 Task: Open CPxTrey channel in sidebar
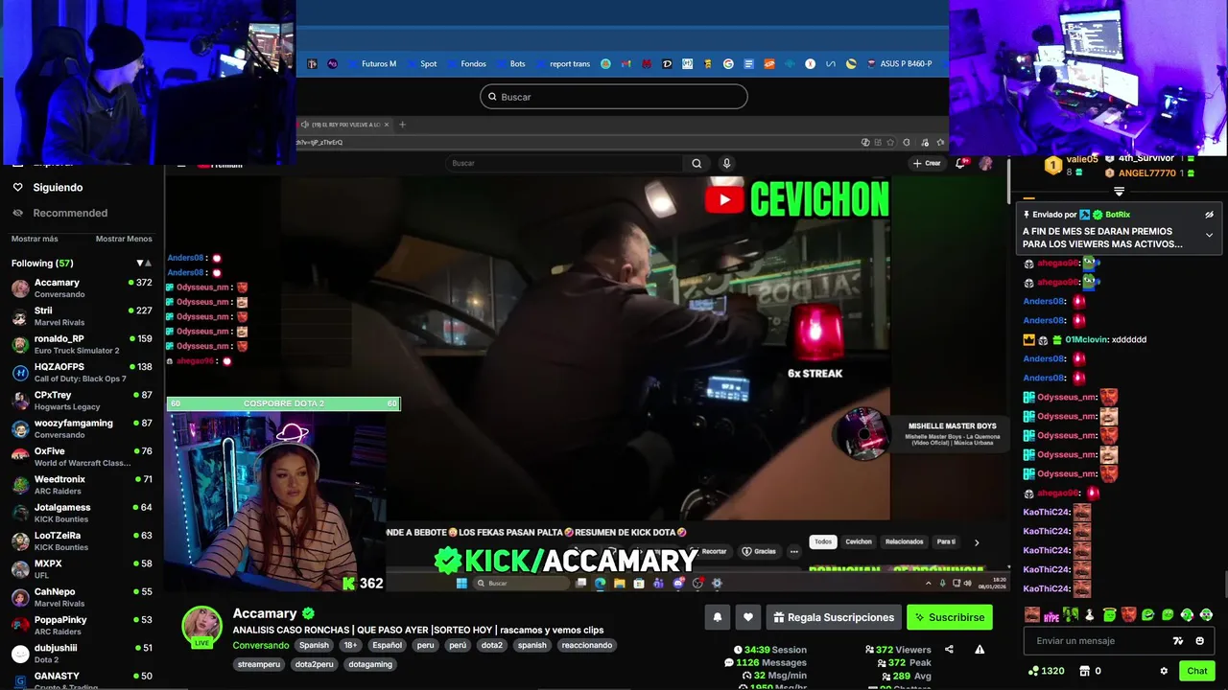coord(82,401)
